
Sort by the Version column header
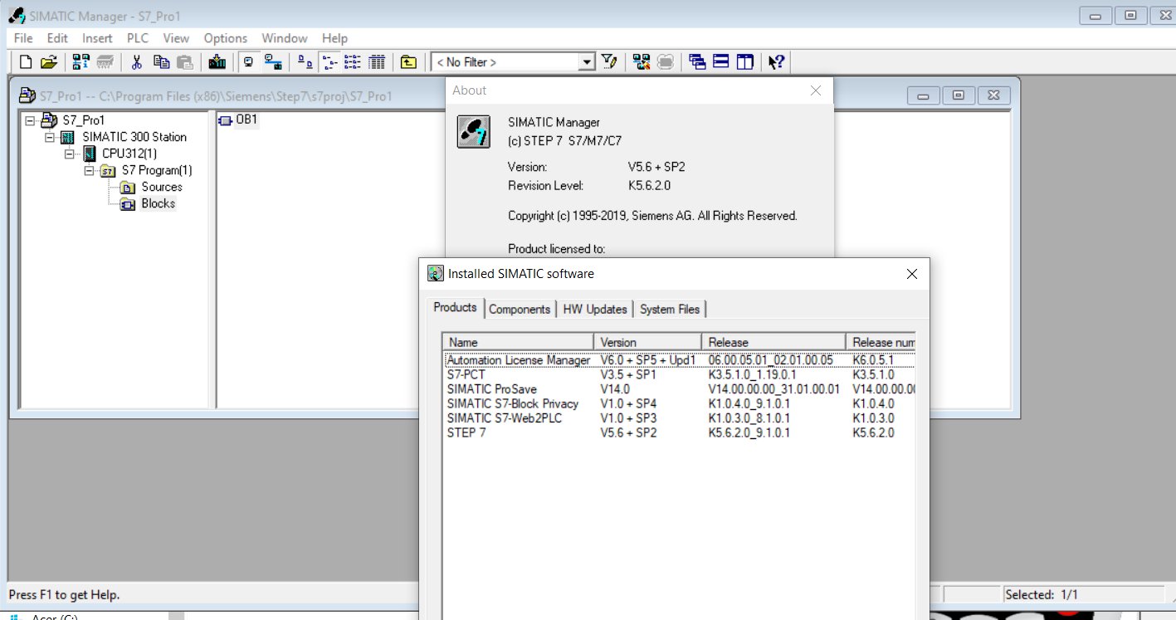[x=648, y=342]
